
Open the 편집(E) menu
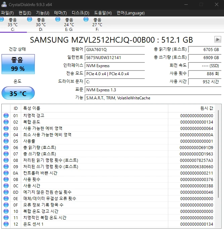25,13
